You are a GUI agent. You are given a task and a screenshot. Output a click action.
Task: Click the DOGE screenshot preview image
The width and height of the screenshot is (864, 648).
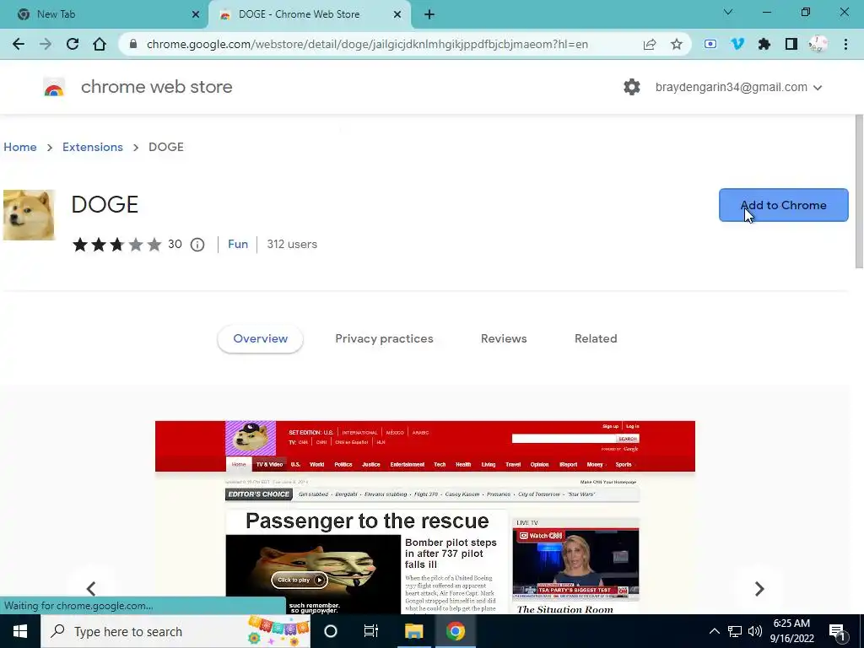click(x=425, y=517)
